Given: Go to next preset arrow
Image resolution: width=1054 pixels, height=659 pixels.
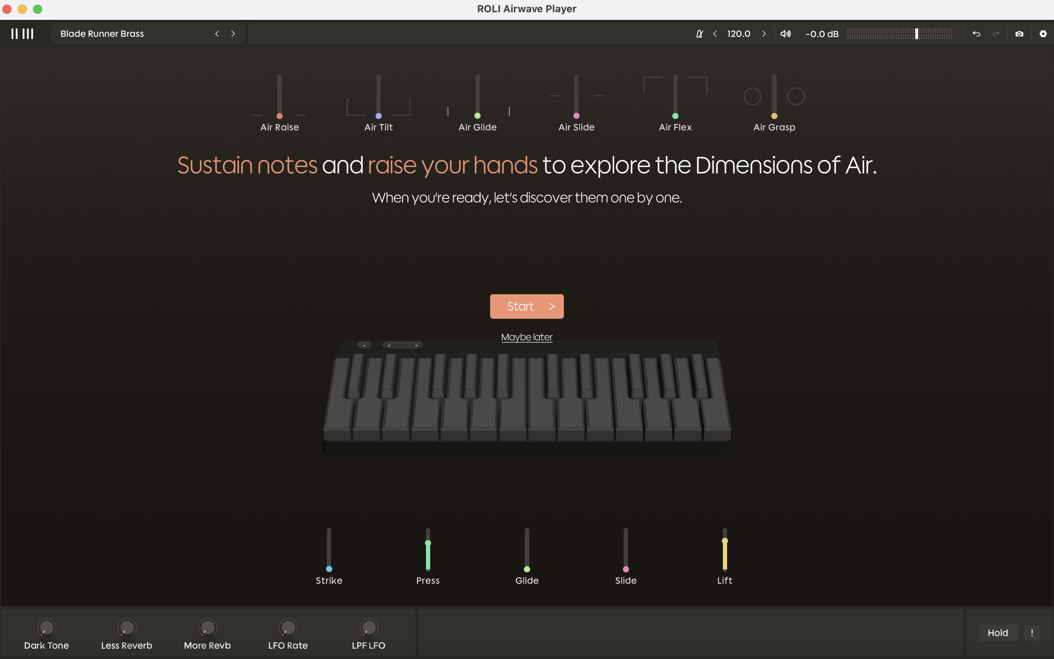Looking at the screenshot, I should [x=233, y=33].
